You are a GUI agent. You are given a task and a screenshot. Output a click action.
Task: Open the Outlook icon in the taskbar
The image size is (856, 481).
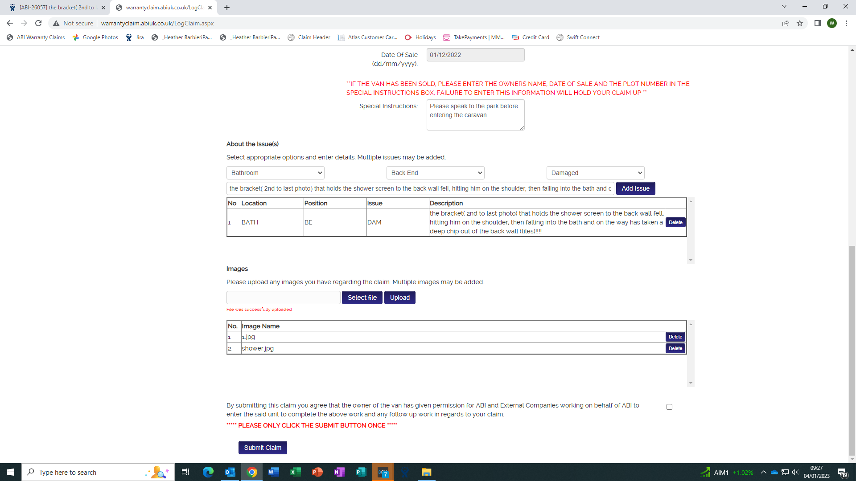coord(230,472)
